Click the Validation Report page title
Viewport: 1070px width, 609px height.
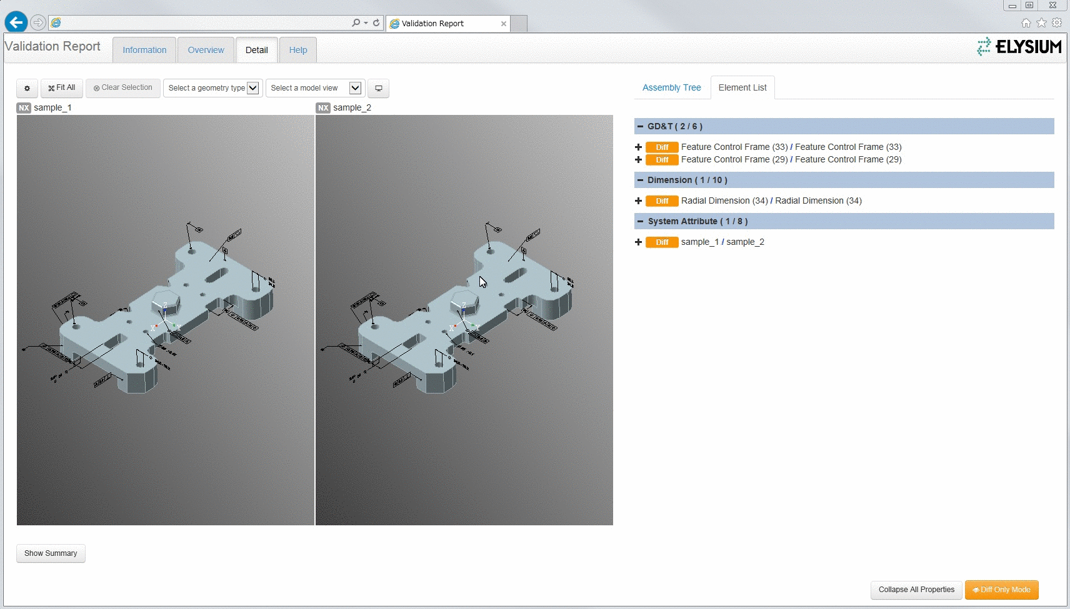pyautogui.click(x=52, y=46)
